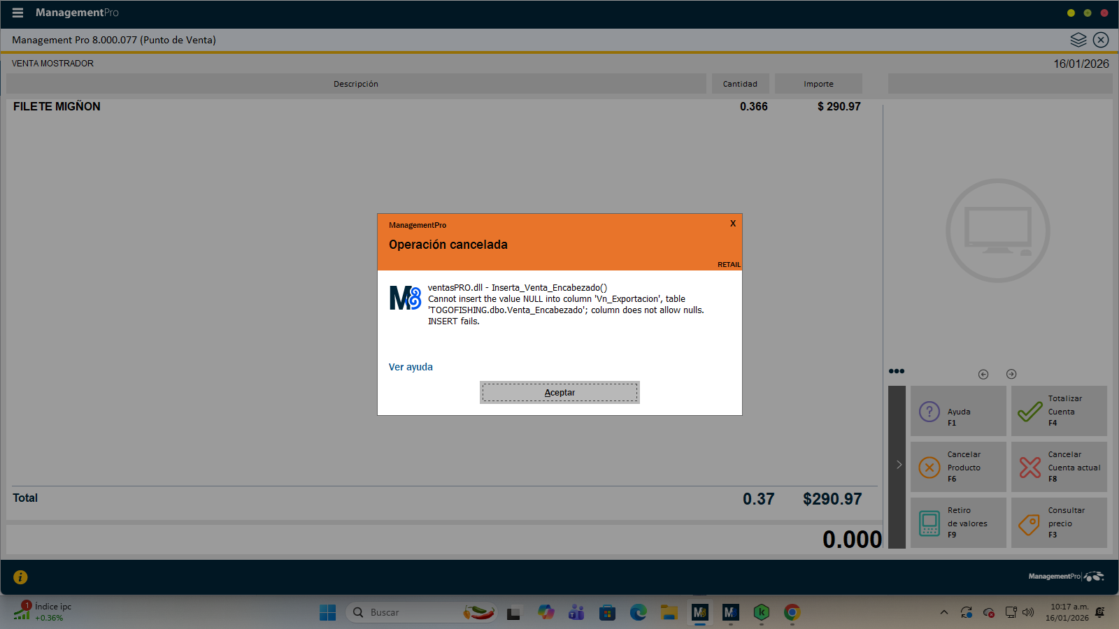
Task: Open the three-dots more options menu
Action: [896, 371]
